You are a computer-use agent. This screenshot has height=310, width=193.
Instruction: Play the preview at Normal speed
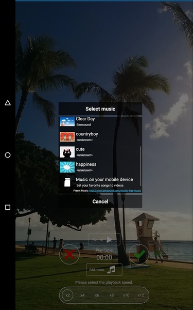[x=104, y=239]
